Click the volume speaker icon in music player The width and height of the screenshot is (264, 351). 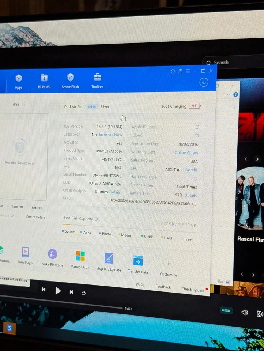point(245,312)
